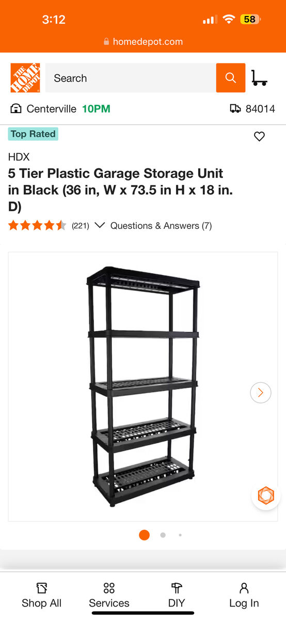Expand the ratings chevron next to (221)

100,225
